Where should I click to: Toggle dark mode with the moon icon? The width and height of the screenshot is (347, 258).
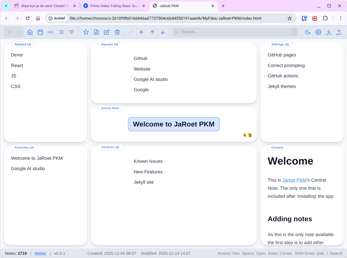308,32
